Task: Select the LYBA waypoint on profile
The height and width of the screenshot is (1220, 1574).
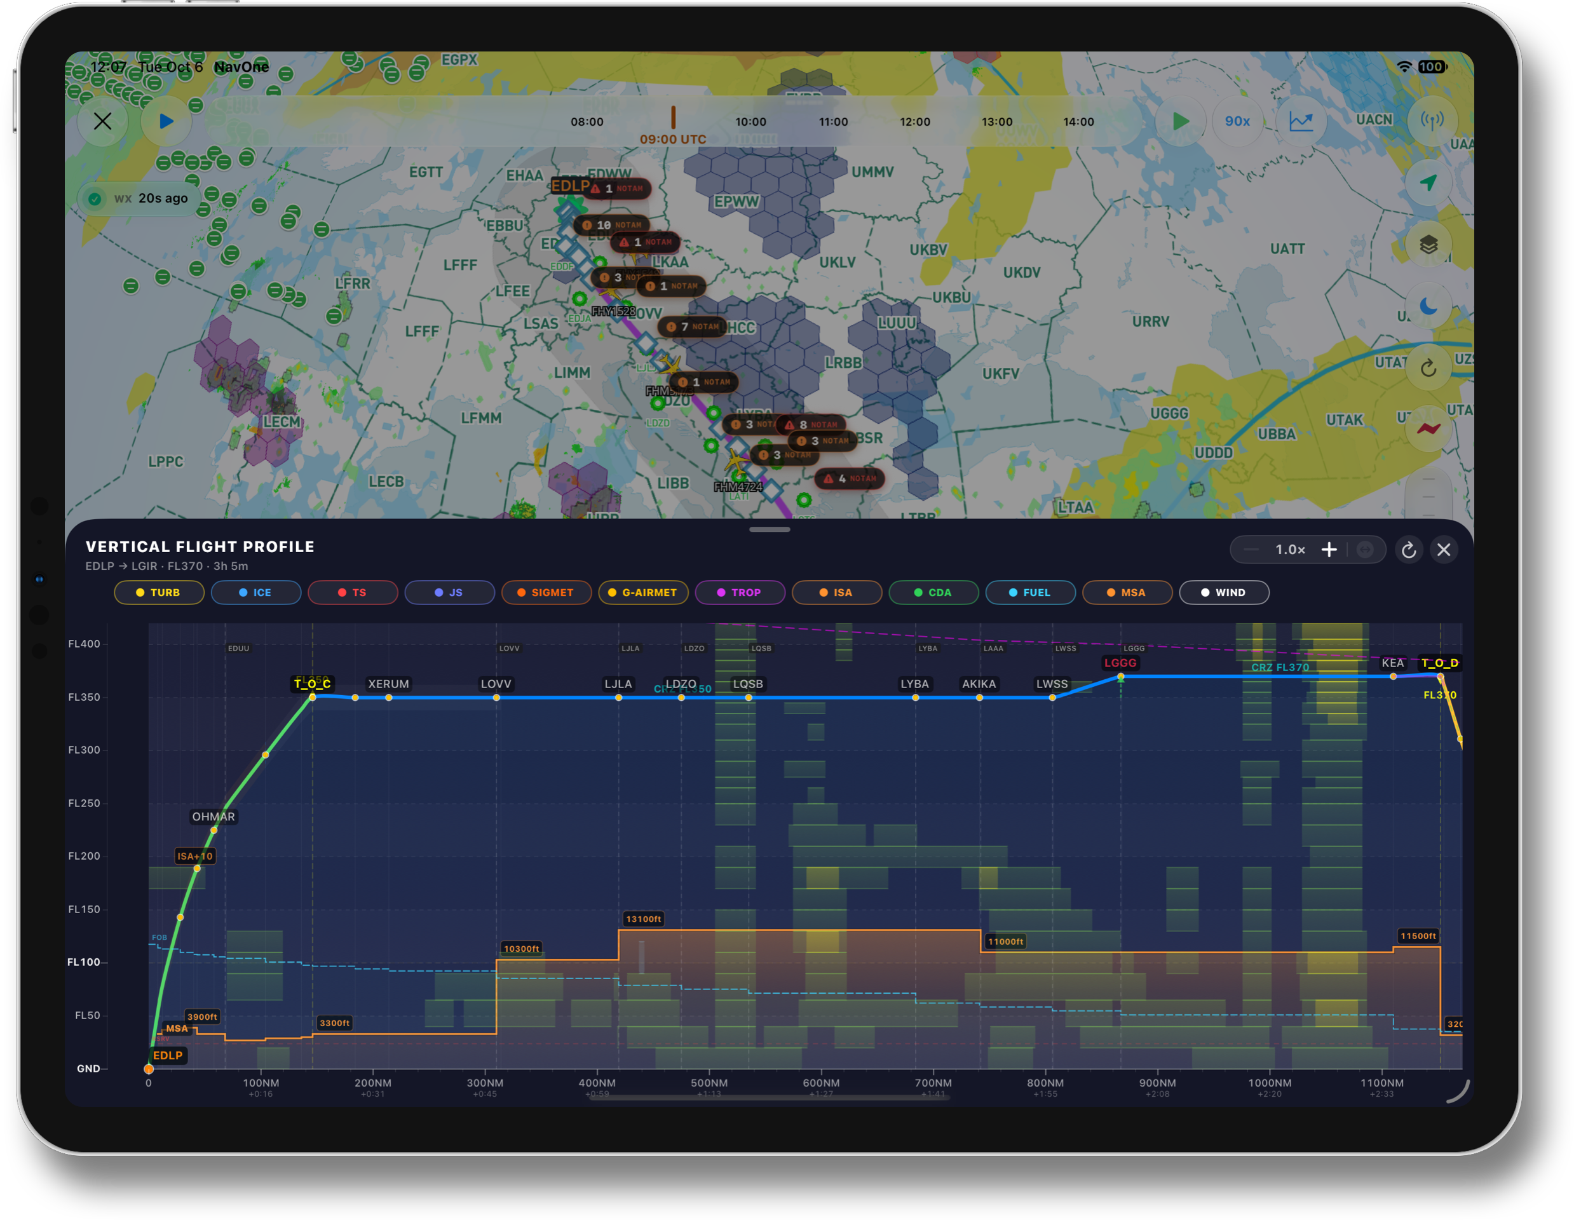Action: point(914,684)
